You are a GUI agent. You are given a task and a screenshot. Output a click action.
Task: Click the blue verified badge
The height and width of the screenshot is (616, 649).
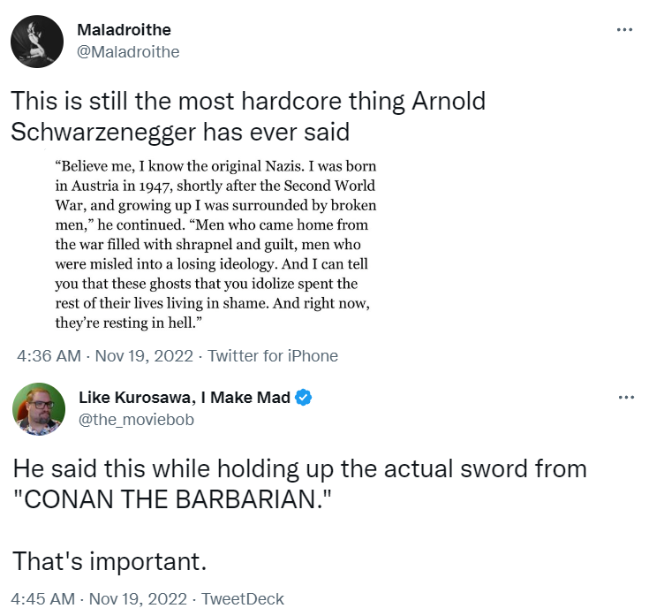[x=304, y=398]
